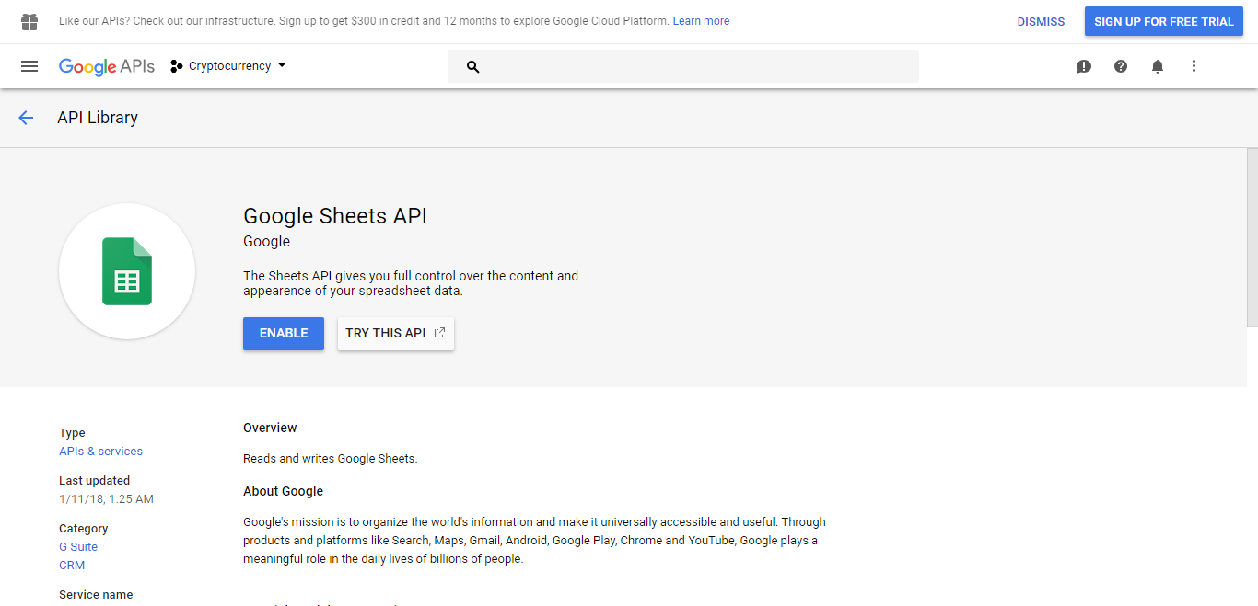Open APIs & services link

100,451
